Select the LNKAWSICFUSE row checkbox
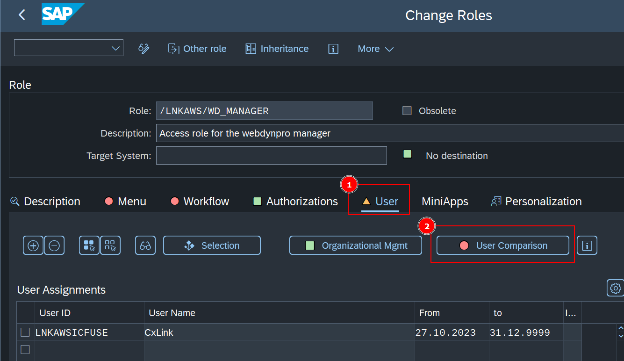This screenshot has width=624, height=361. tap(25, 332)
